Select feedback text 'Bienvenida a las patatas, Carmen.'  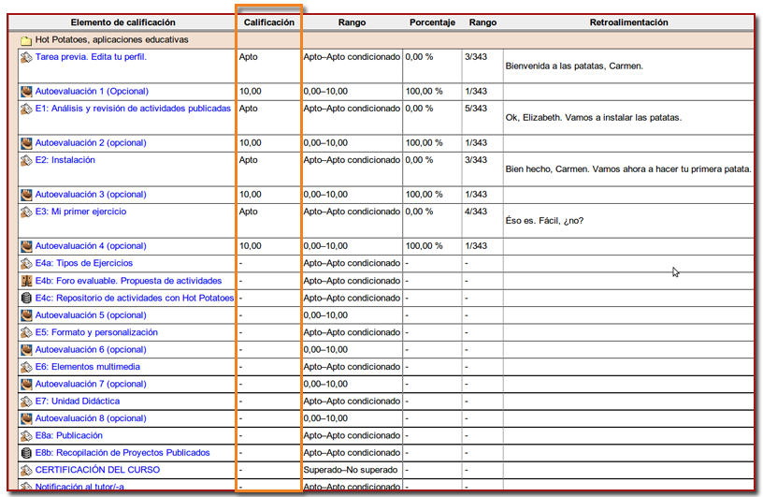[x=574, y=66]
